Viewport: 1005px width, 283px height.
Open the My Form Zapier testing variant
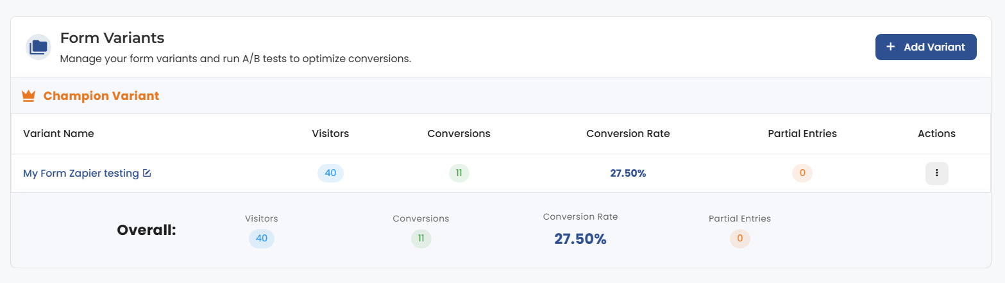tap(81, 173)
